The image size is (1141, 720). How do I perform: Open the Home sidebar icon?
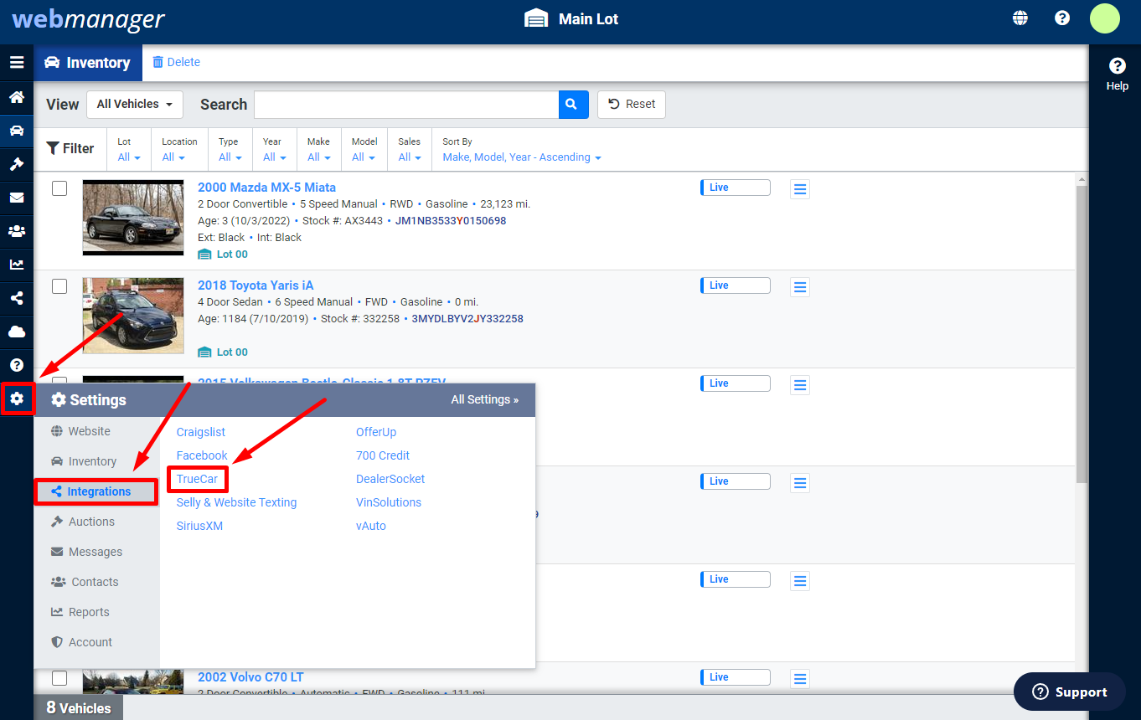pyautogui.click(x=17, y=98)
